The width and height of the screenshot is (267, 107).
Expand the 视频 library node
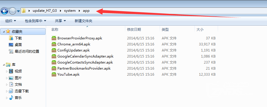coord(7,71)
